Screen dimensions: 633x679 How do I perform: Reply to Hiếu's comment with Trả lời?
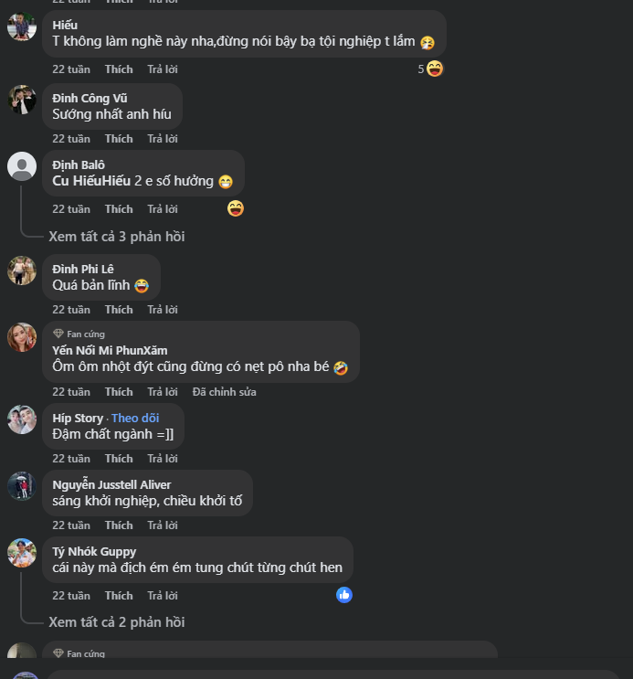point(163,69)
